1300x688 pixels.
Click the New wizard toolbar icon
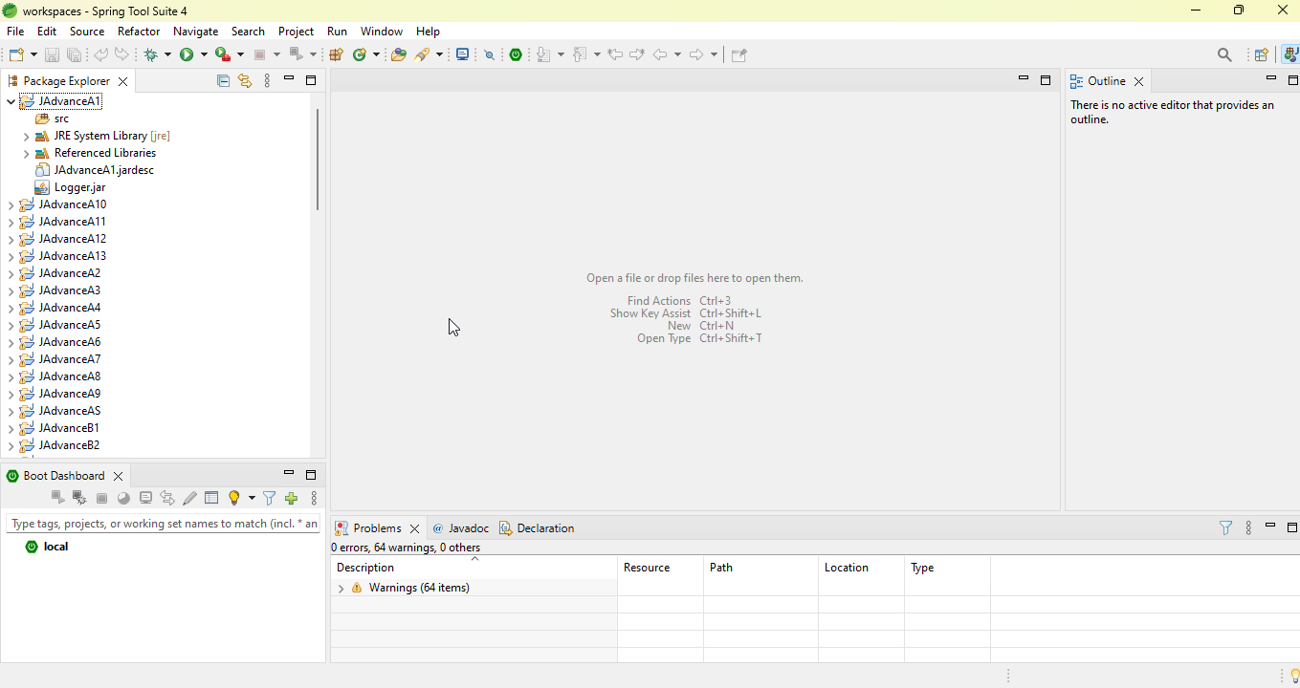pyautogui.click(x=16, y=54)
